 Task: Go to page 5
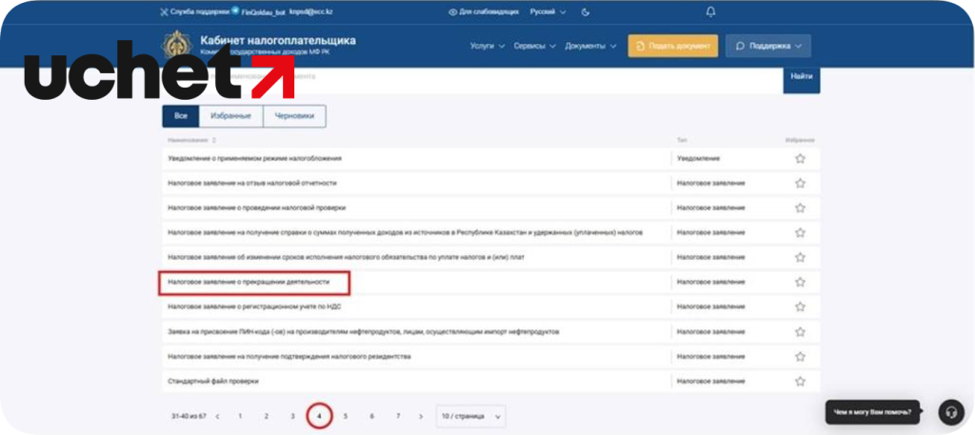(345, 416)
